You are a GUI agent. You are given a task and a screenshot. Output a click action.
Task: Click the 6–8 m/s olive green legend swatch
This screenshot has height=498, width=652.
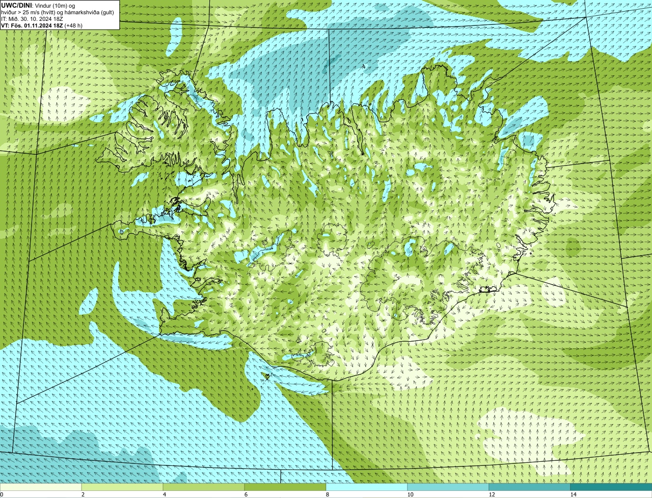coord(285,487)
